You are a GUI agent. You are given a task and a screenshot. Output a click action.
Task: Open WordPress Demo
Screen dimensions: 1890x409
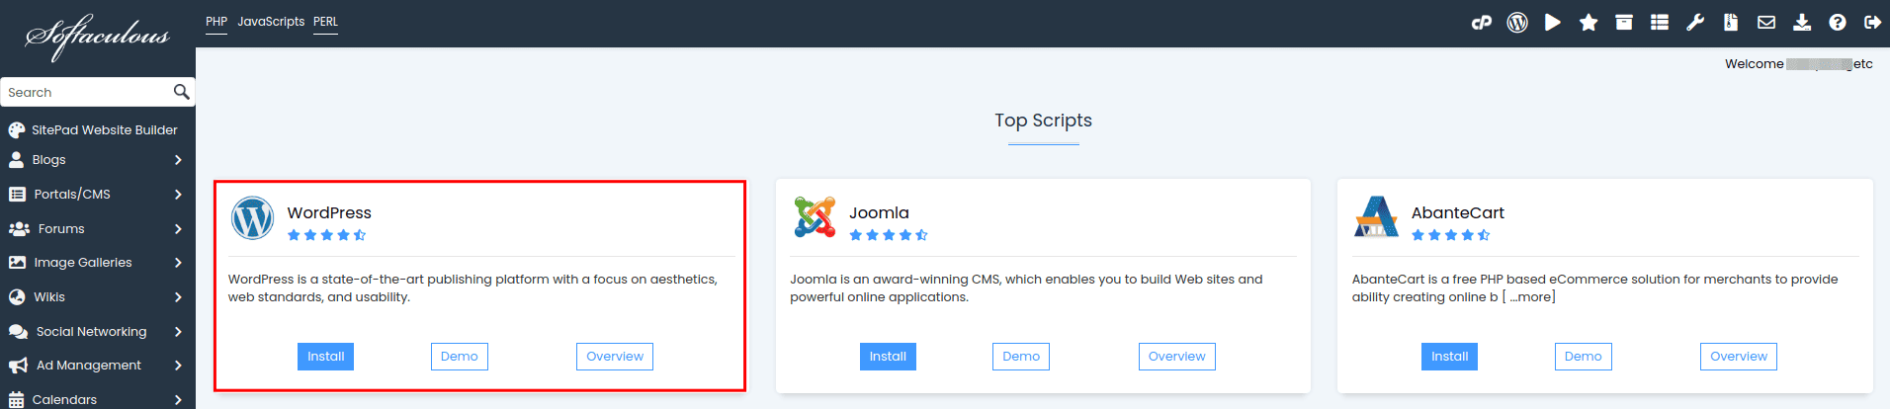point(460,357)
